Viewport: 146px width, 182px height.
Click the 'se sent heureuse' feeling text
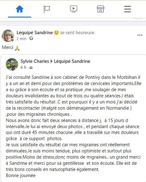[x=78, y=33]
